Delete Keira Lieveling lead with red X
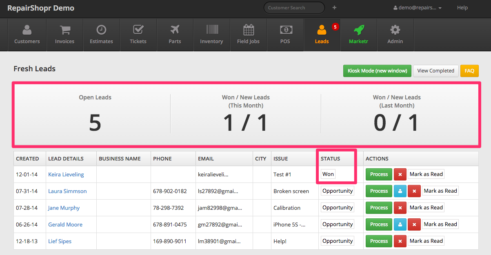The image size is (491, 255). 400,174
